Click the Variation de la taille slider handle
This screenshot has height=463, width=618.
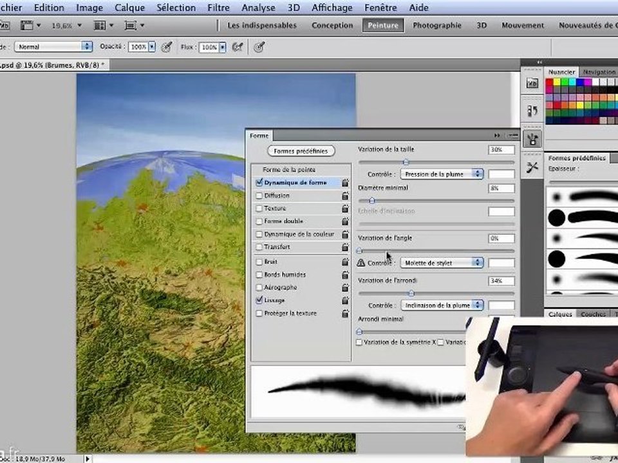coord(406,162)
